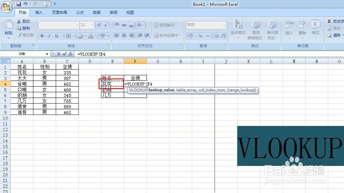The height and width of the screenshot is (193, 344).
Task: Switch to the 页面布局 (Page Layout) tab
Action: point(60,12)
